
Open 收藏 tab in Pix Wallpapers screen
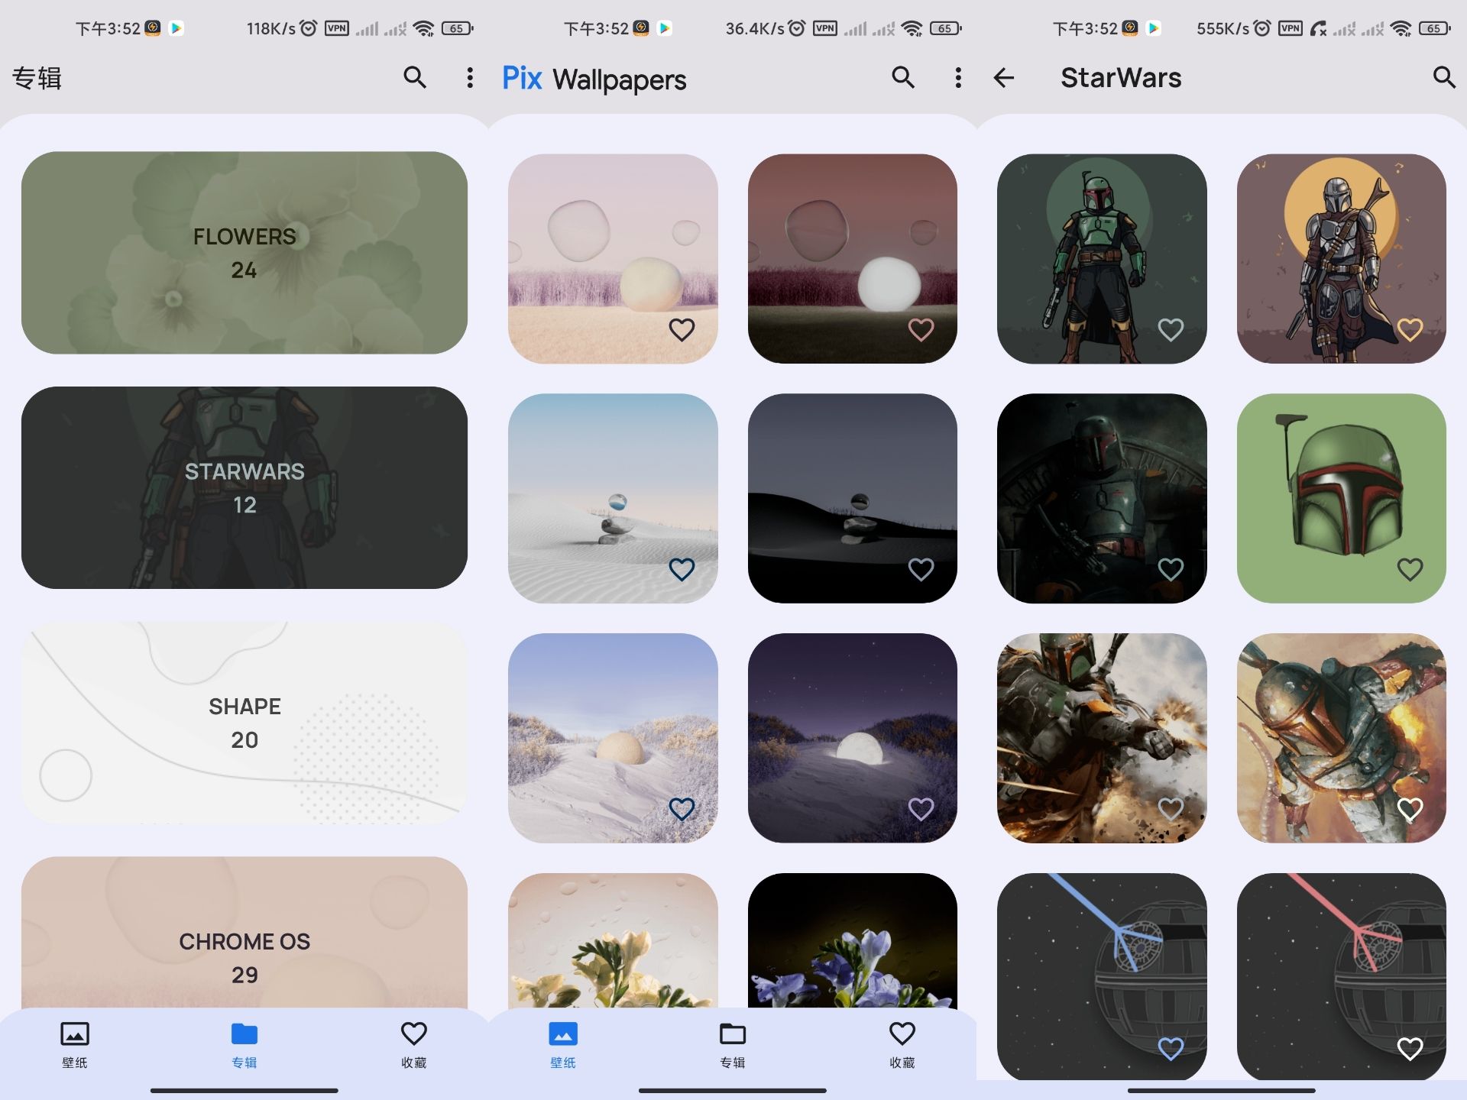(902, 1045)
